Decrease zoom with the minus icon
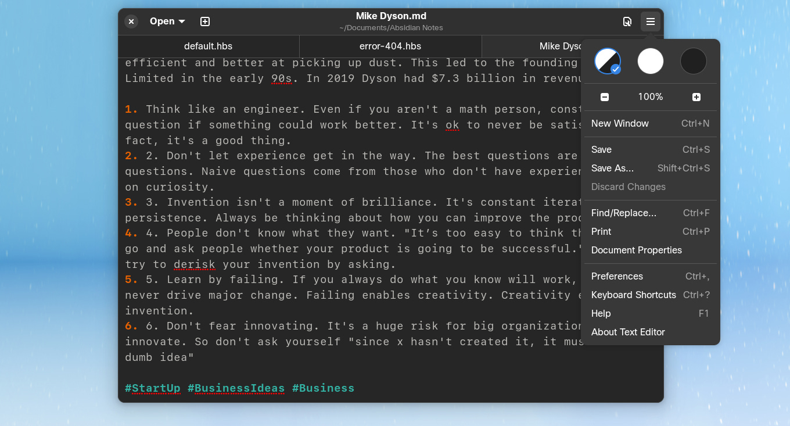The width and height of the screenshot is (790, 426). point(605,97)
